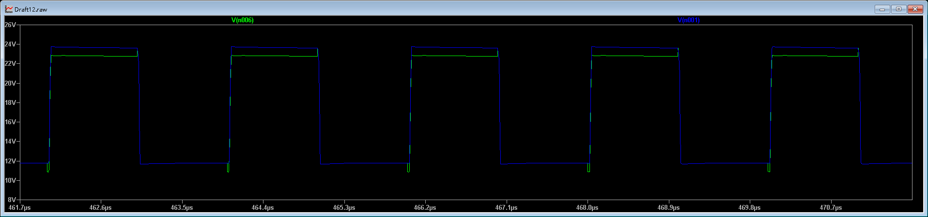Select the blue V(n001) trace label
928x217 pixels.
click(688, 20)
